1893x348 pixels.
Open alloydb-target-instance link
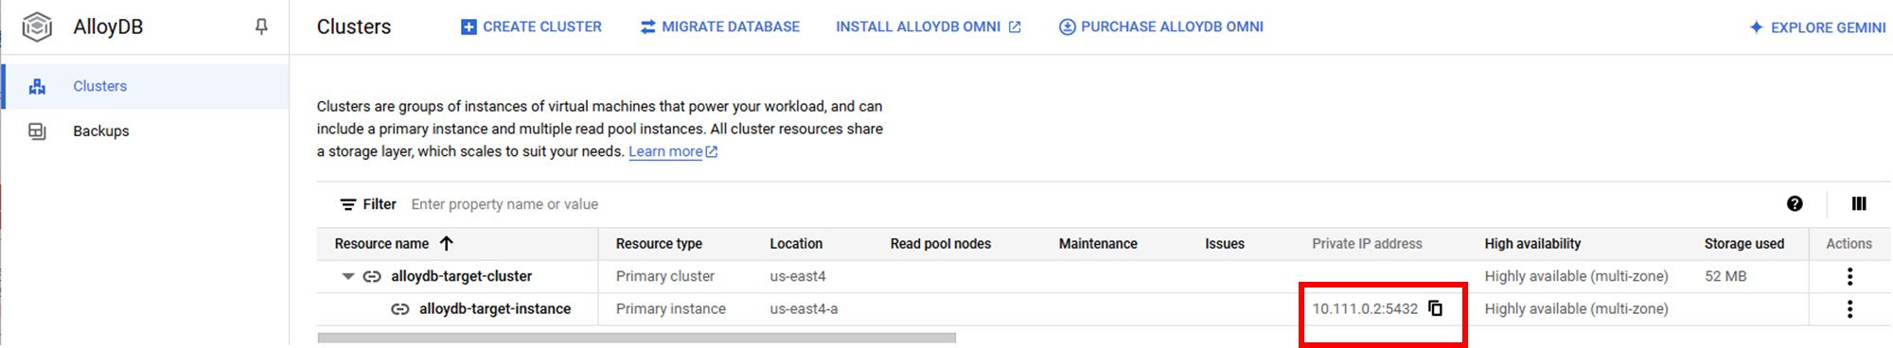[495, 309]
